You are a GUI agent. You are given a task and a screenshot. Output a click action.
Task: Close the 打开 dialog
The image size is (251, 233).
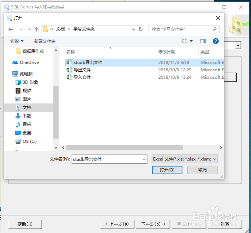218,18
